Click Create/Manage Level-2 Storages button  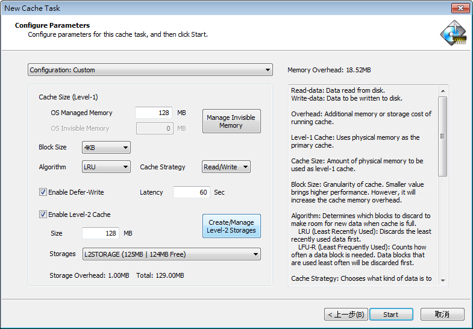pos(231,226)
